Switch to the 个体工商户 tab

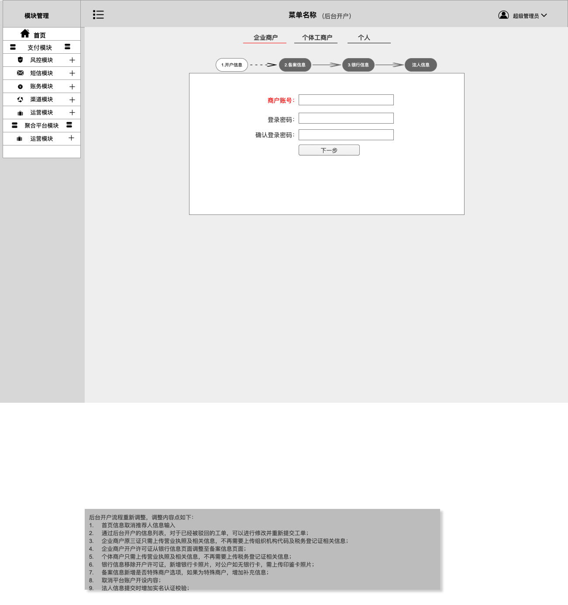click(x=317, y=38)
